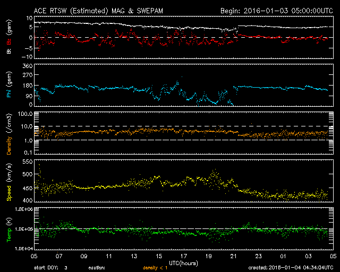
Task: Click the 17 hour tick label
Action: [x=183, y=256]
